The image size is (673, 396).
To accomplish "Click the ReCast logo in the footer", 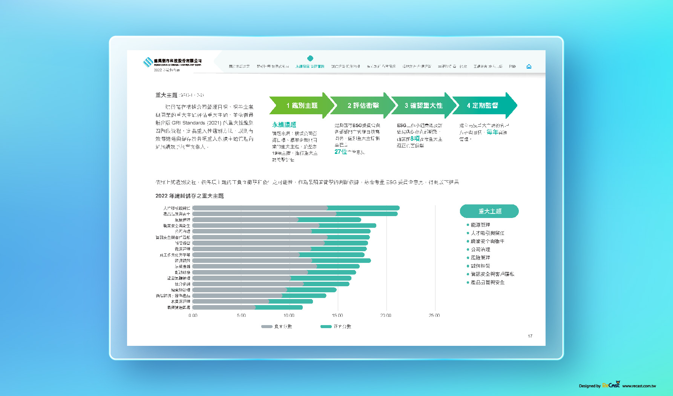I will (x=611, y=385).
